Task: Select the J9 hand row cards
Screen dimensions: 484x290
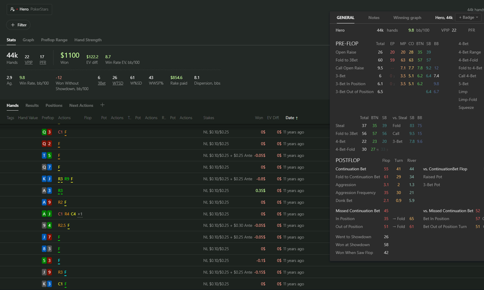Action: 47,272
